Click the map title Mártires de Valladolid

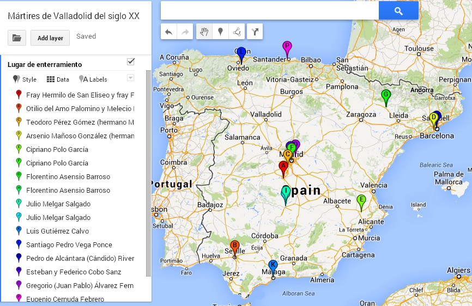click(x=74, y=16)
